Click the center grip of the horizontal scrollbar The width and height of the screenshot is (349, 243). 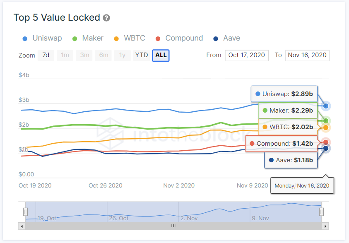click(x=173, y=226)
